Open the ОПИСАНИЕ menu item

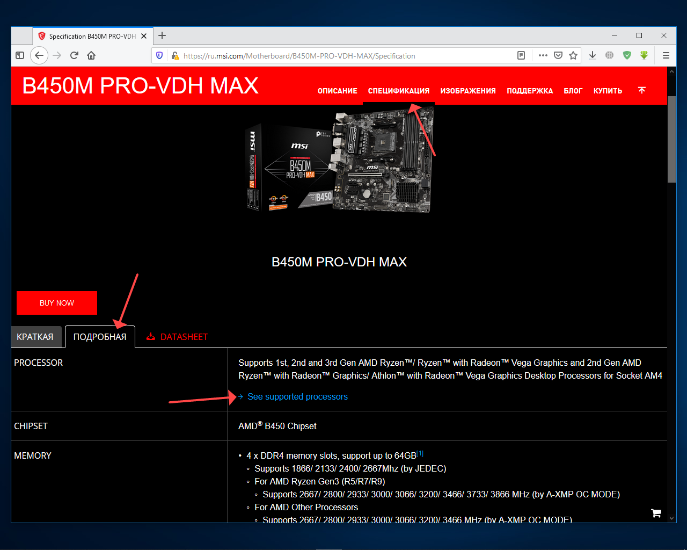click(x=338, y=91)
